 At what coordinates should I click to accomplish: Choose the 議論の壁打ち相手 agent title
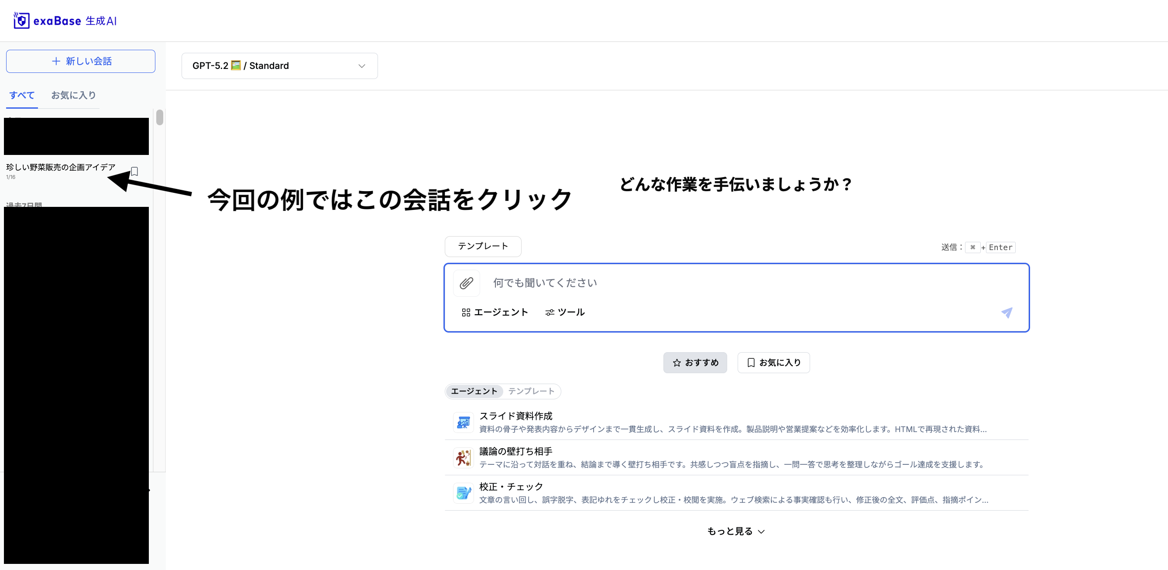tap(515, 451)
